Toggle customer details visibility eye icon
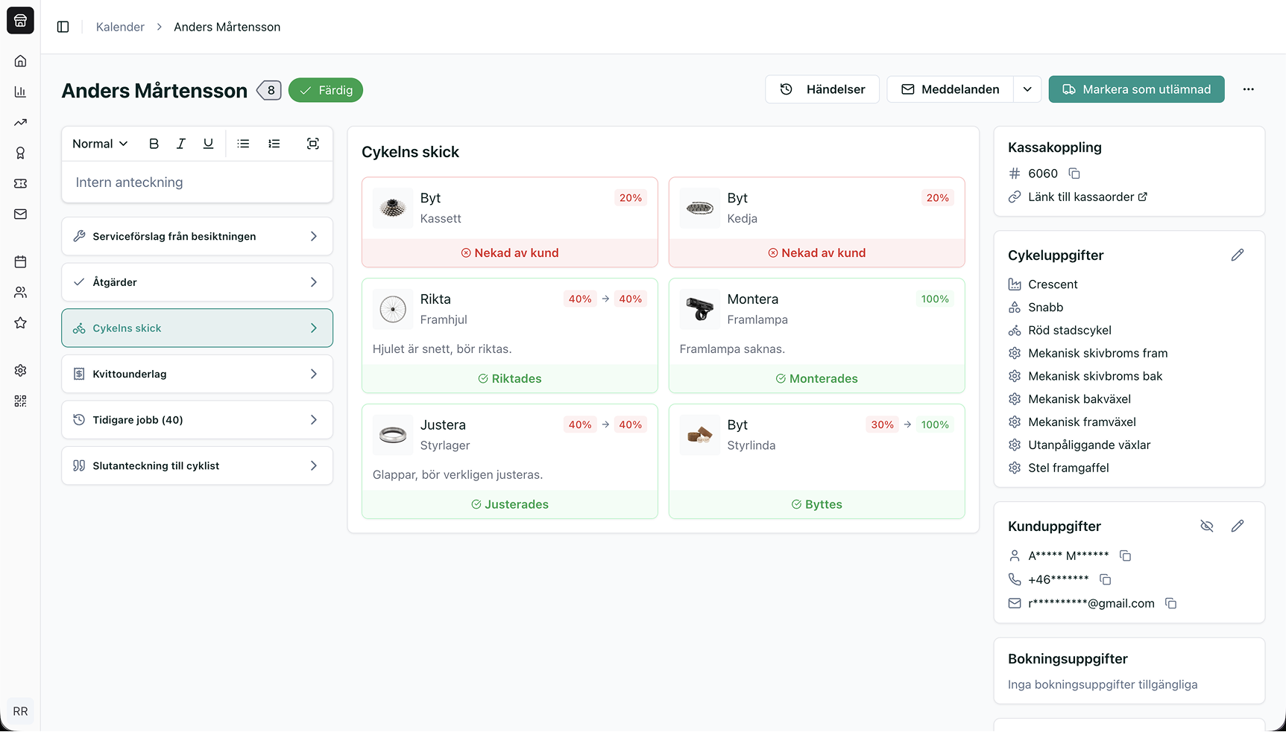The image size is (1286, 732). [x=1207, y=526]
